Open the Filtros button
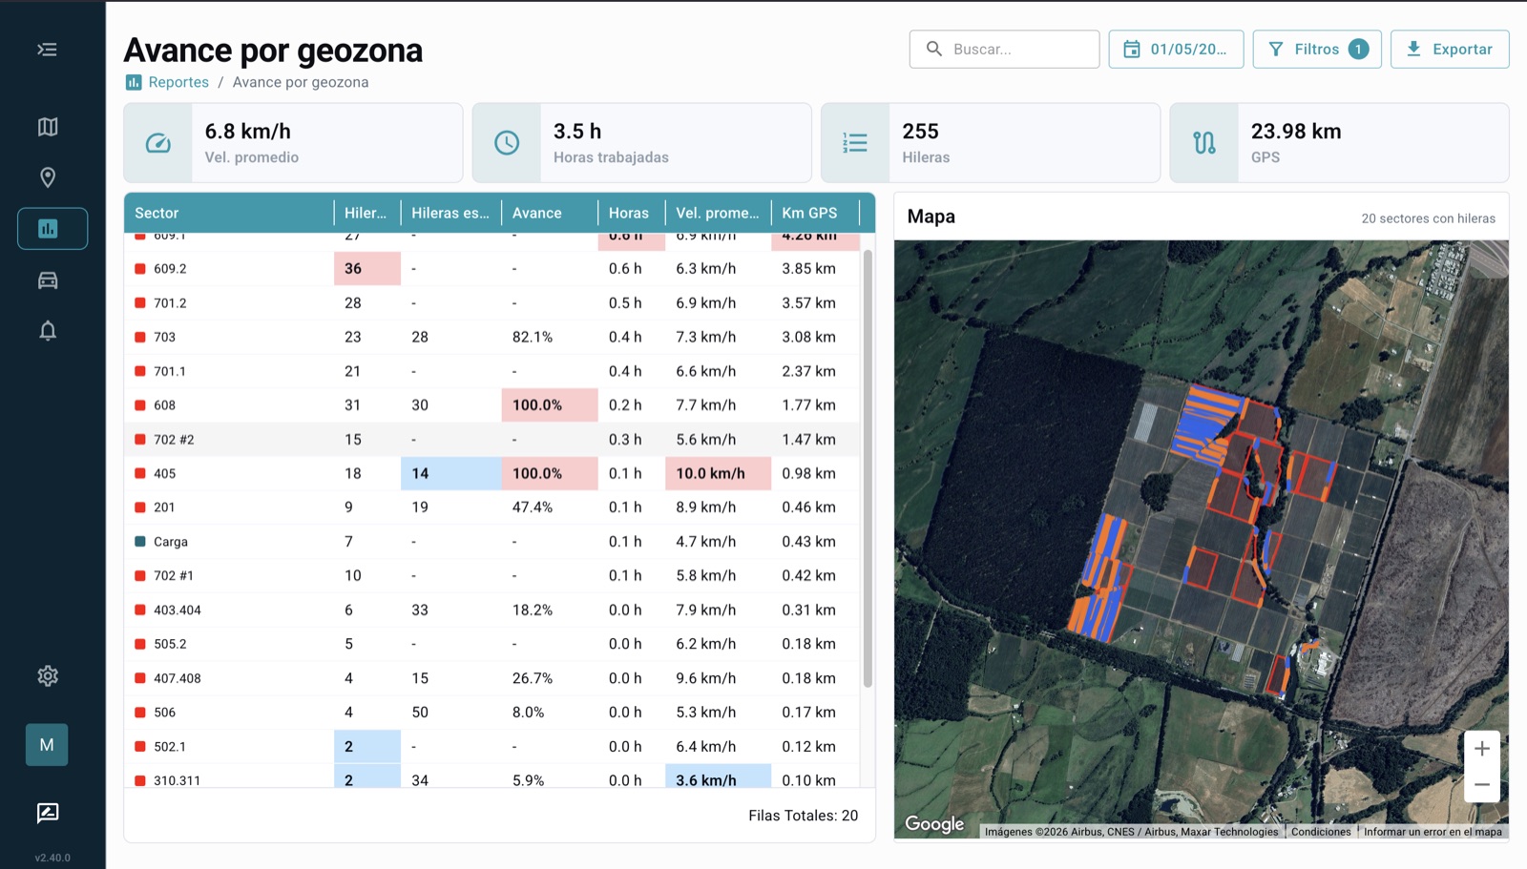The image size is (1527, 869). (1317, 49)
